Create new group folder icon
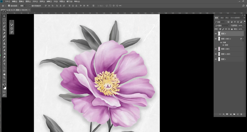This screenshot has height=132, width=247. (234, 114)
